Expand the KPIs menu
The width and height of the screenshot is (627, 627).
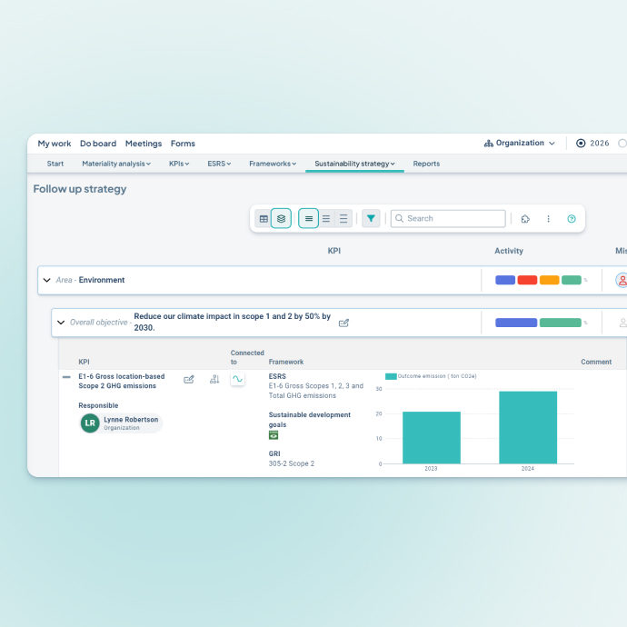click(x=179, y=164)
